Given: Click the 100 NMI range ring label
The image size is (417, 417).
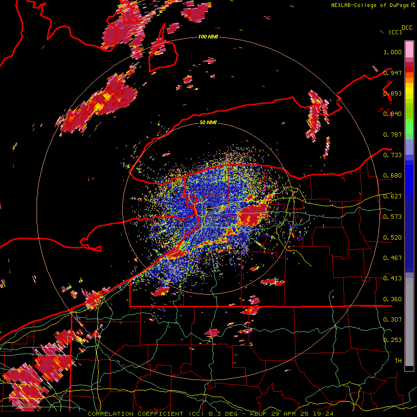Looking at the screenshot, I should (208, 37).
